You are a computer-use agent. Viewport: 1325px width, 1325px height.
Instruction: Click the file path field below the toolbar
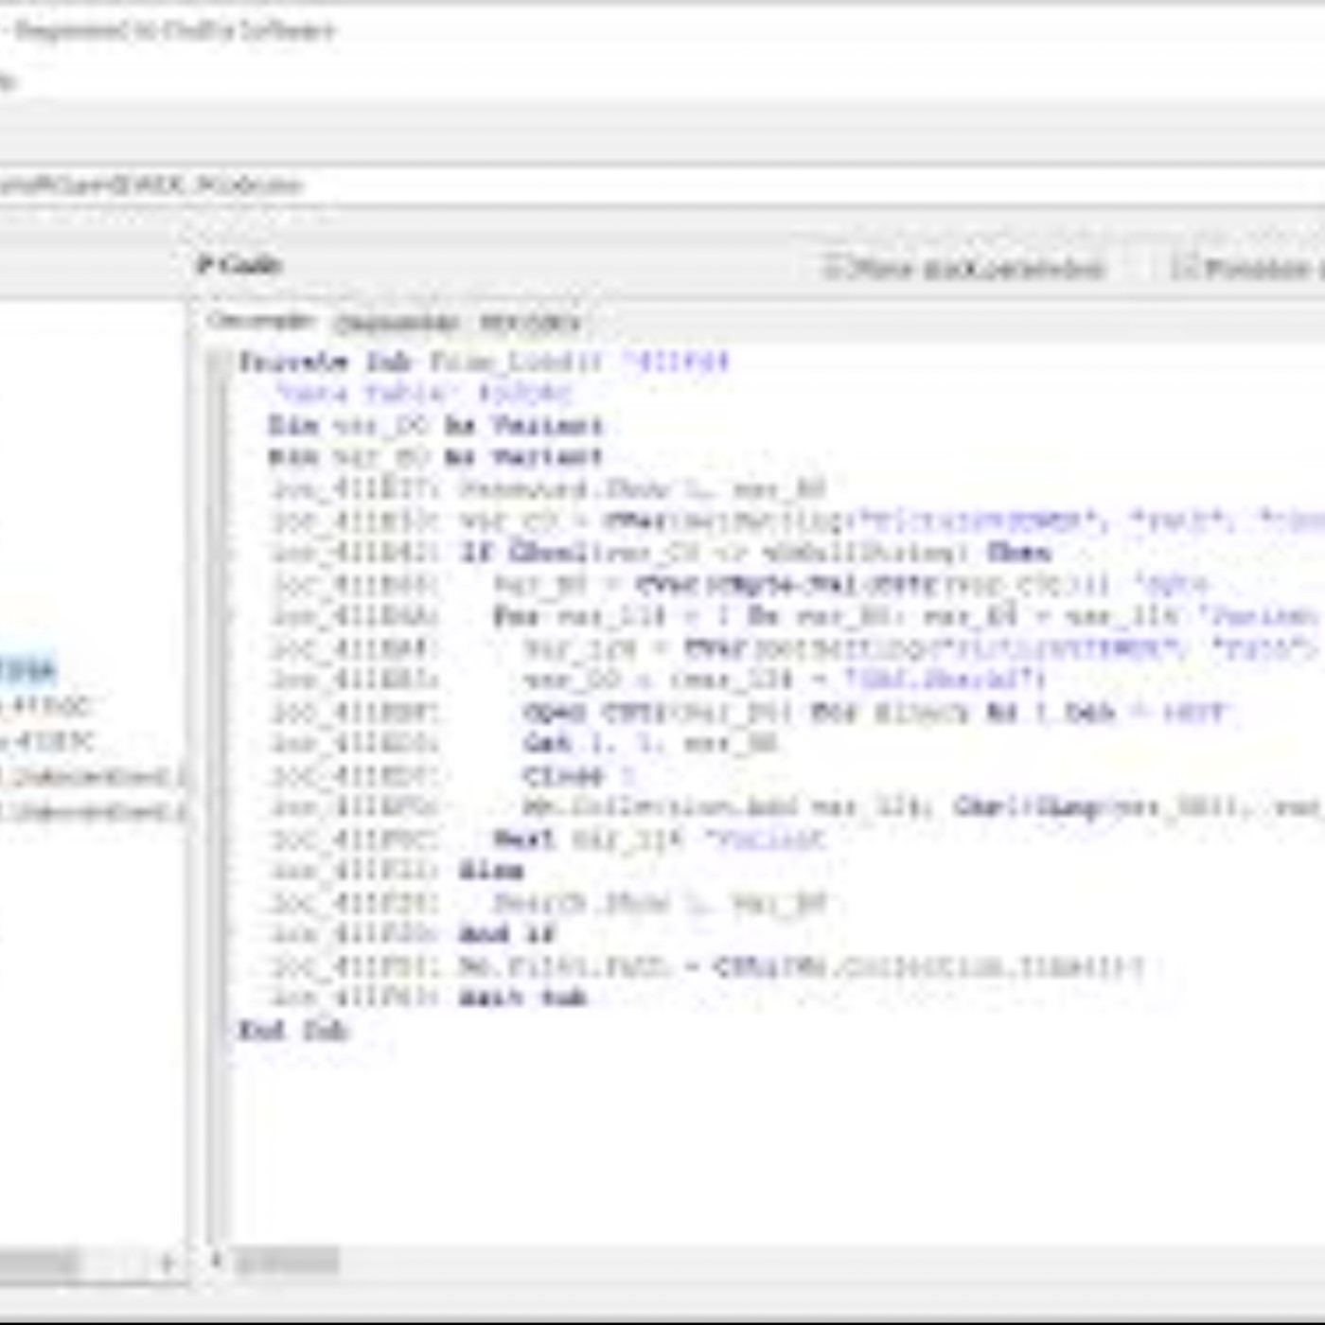tap(662, 185)
